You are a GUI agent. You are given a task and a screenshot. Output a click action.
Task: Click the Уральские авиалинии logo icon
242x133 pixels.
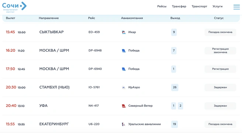click(x=124, y=124)
